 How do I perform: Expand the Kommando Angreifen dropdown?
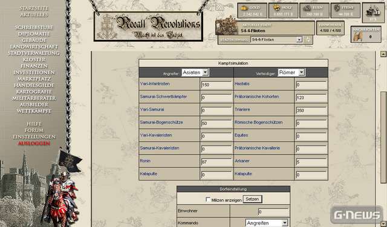point(267,223)
